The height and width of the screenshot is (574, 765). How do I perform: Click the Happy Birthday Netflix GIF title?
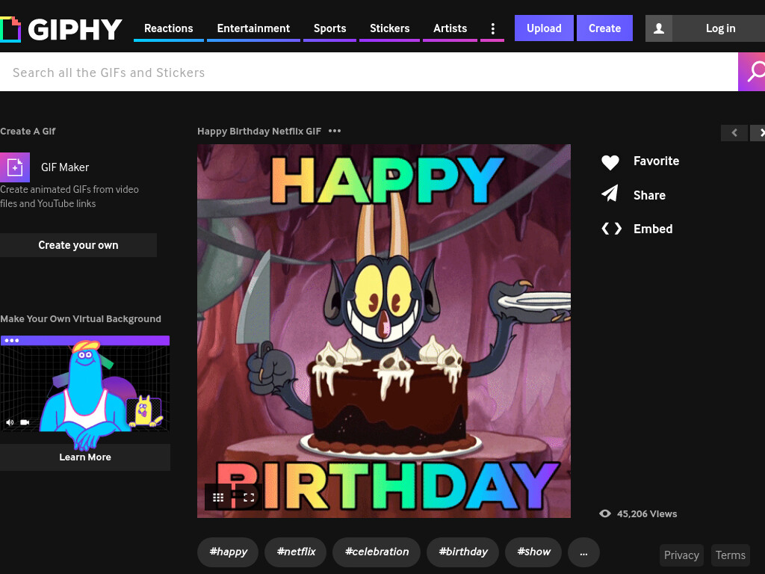259,132
